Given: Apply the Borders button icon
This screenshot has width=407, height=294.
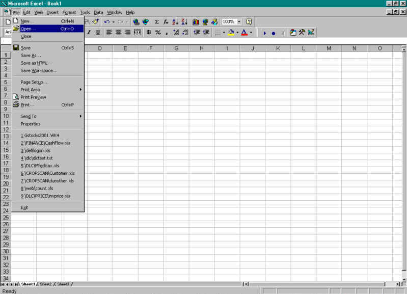Looking at the screenshot, I should (x=218, y=33).
